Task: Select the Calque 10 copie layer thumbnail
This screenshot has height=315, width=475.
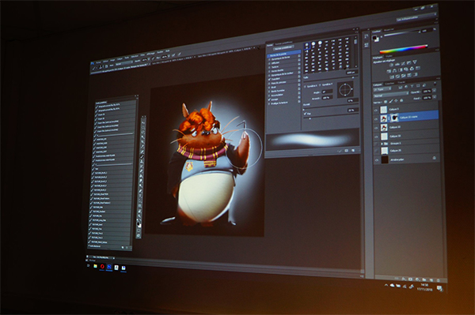Action: (x=384, y=118)
